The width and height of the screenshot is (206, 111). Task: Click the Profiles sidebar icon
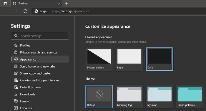16,45
